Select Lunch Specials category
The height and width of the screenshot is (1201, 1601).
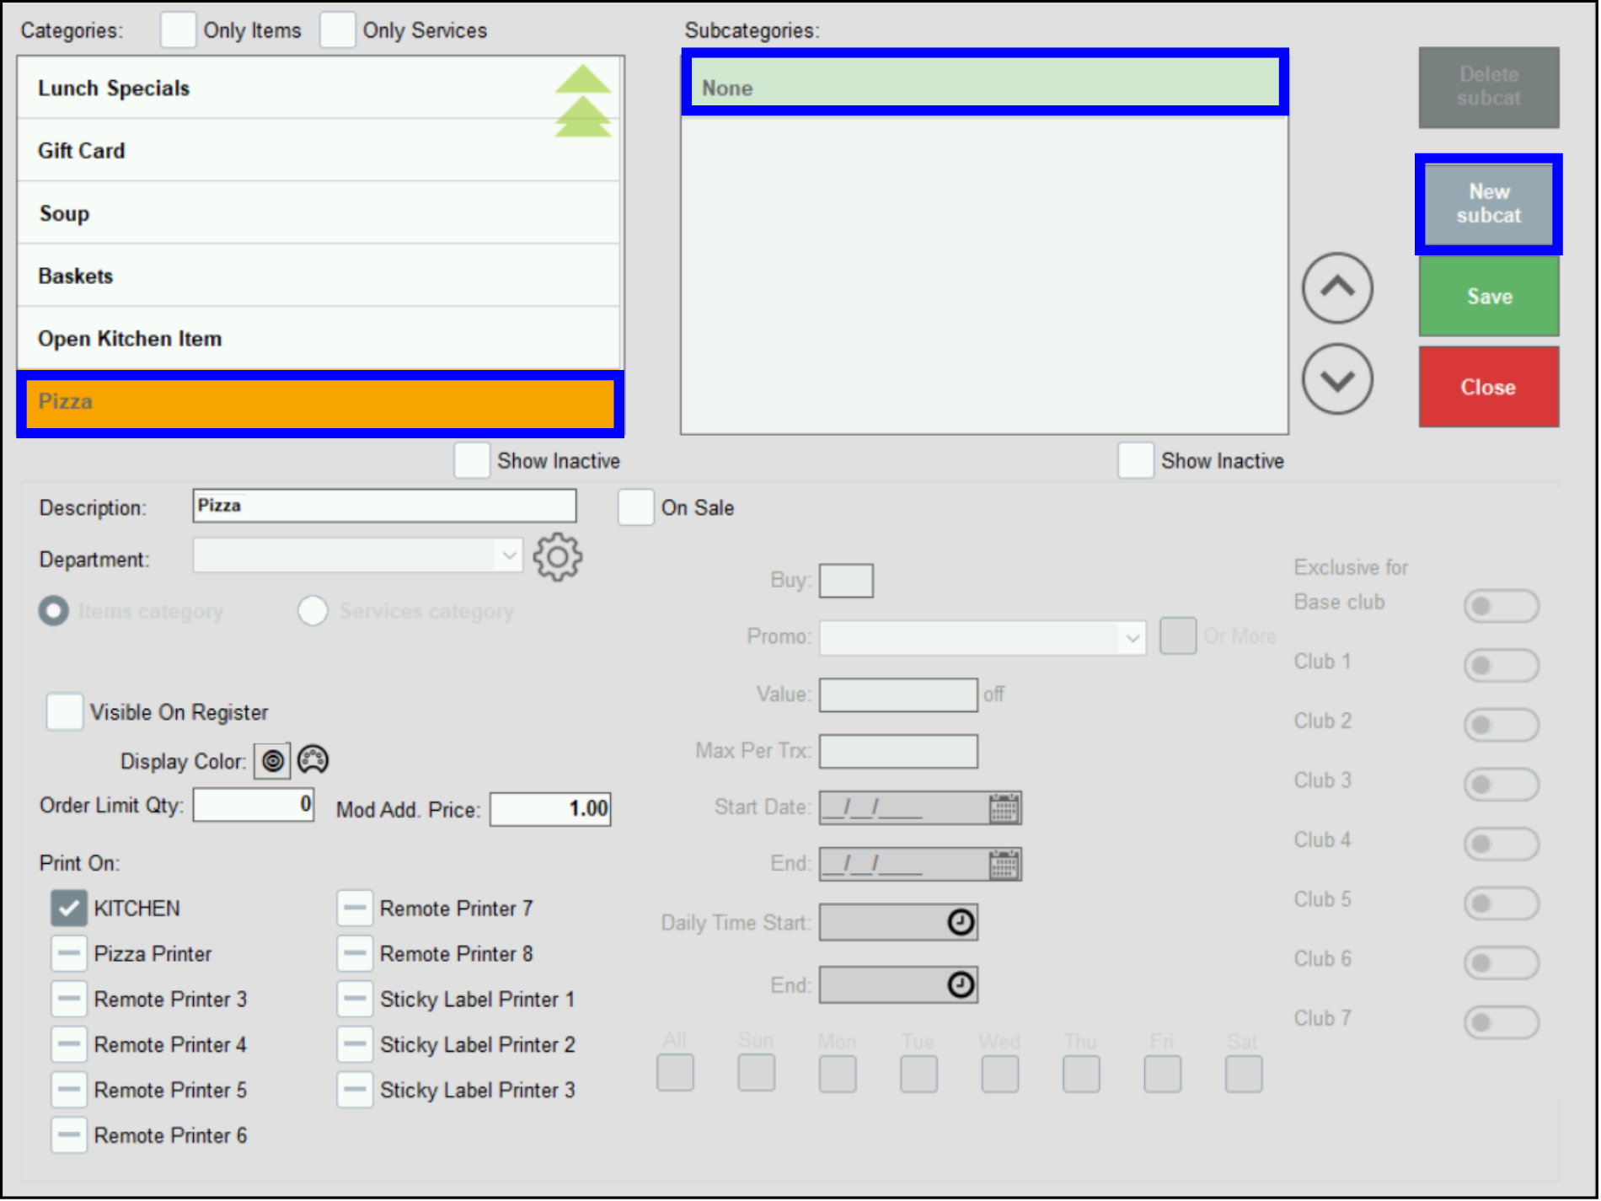point(319,88)
